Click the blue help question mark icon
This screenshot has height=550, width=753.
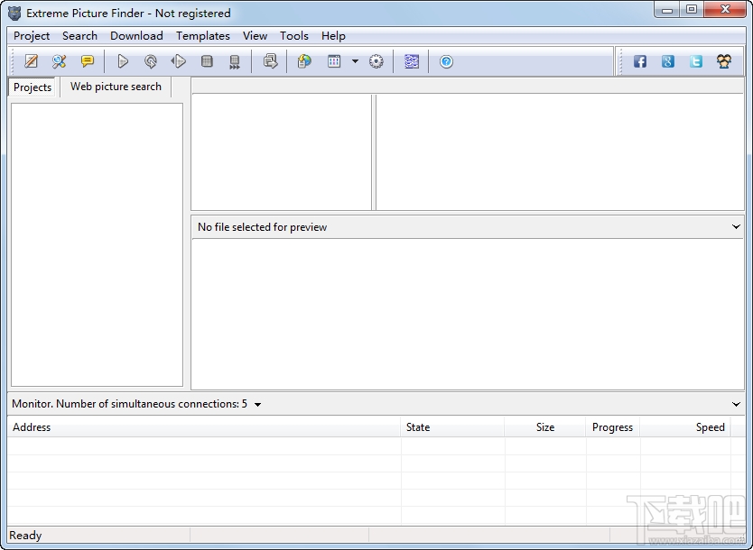click(x=446, y=61)
